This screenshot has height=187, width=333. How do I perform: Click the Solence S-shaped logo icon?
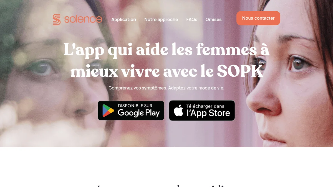[x=57, y=19]
